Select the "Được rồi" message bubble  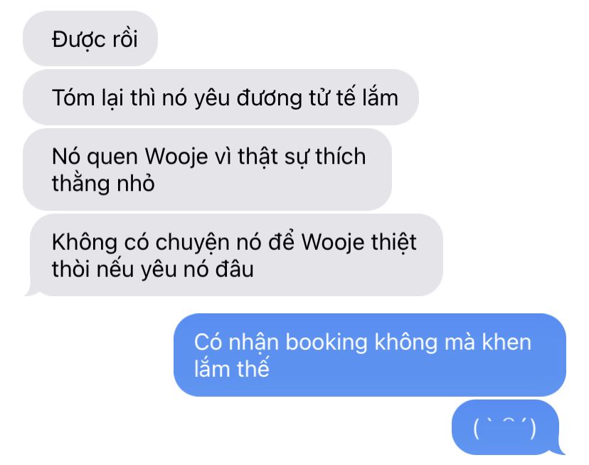coord(90,38)
